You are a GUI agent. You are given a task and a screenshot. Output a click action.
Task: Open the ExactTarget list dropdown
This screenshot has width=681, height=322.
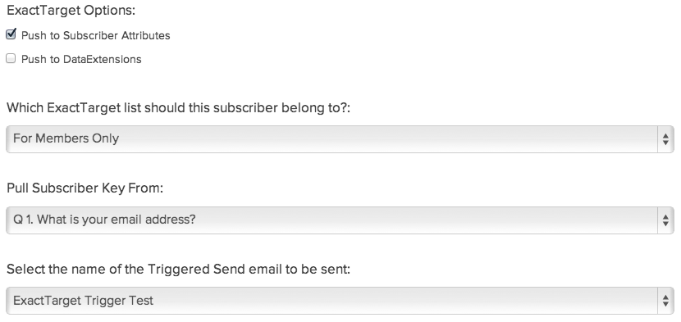point(340,138)
